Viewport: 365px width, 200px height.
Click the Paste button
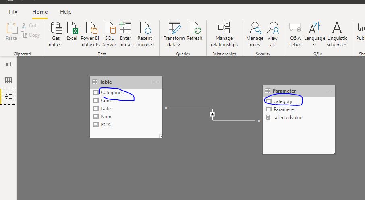(11, 31)
